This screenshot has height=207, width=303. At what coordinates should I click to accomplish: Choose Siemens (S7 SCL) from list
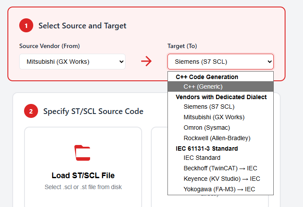click(209, 107)
